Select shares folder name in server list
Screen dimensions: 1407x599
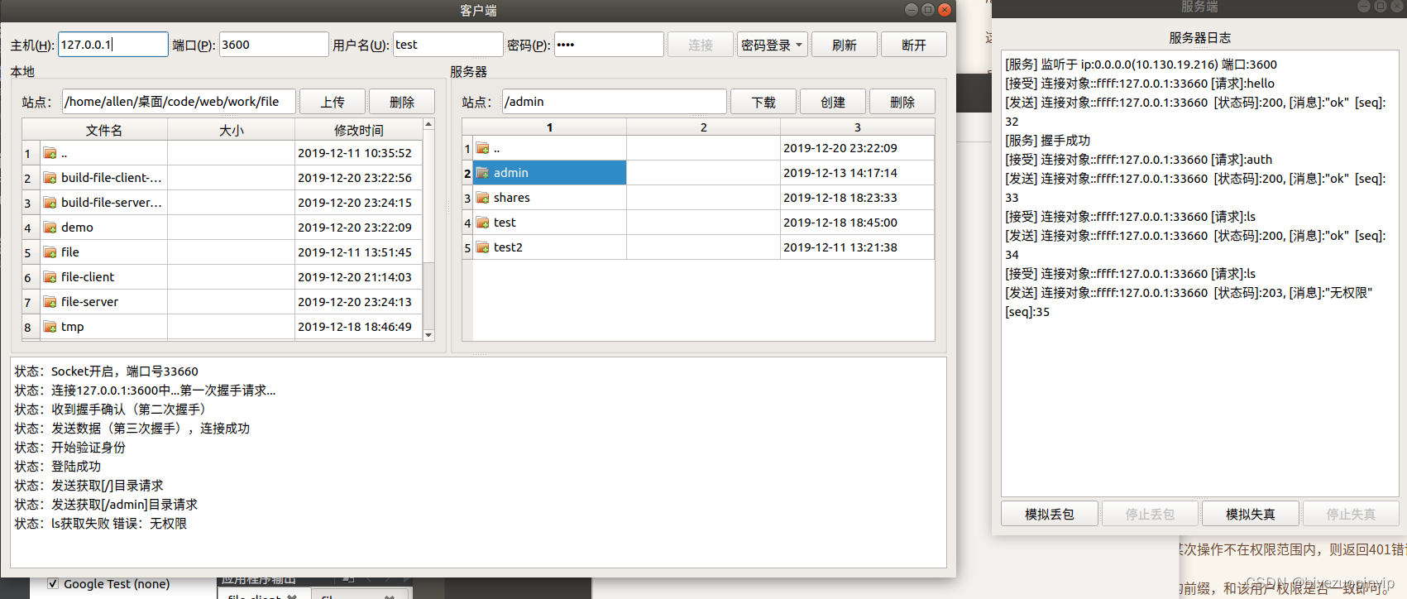(512, 198)
